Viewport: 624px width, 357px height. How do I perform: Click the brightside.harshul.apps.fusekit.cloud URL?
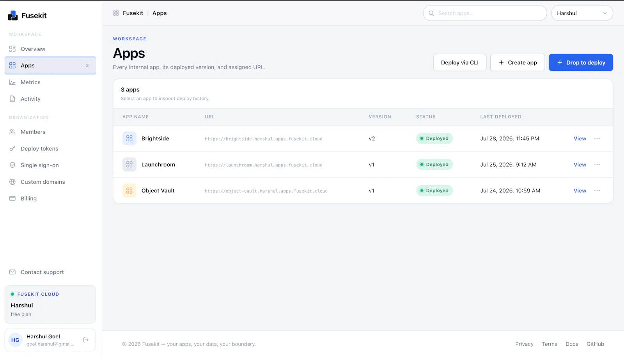tap(264, 139)
